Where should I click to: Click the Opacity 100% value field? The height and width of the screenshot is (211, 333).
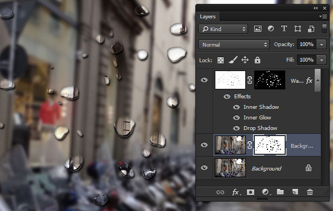pyautogui.click(x=307, y=44)
